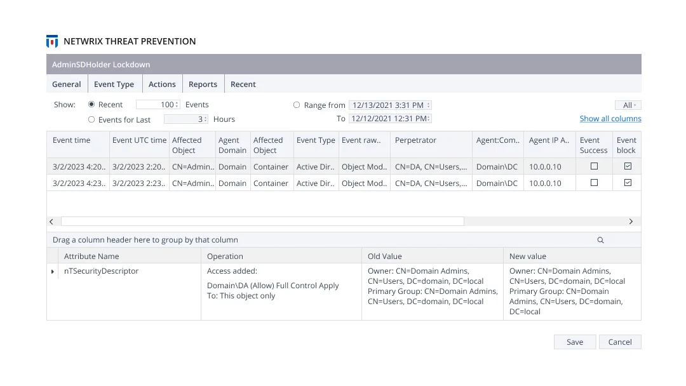The width and height of the screenshot is (686, 386).
Task: Click the Event Success column header
Action: pos(594,145)
